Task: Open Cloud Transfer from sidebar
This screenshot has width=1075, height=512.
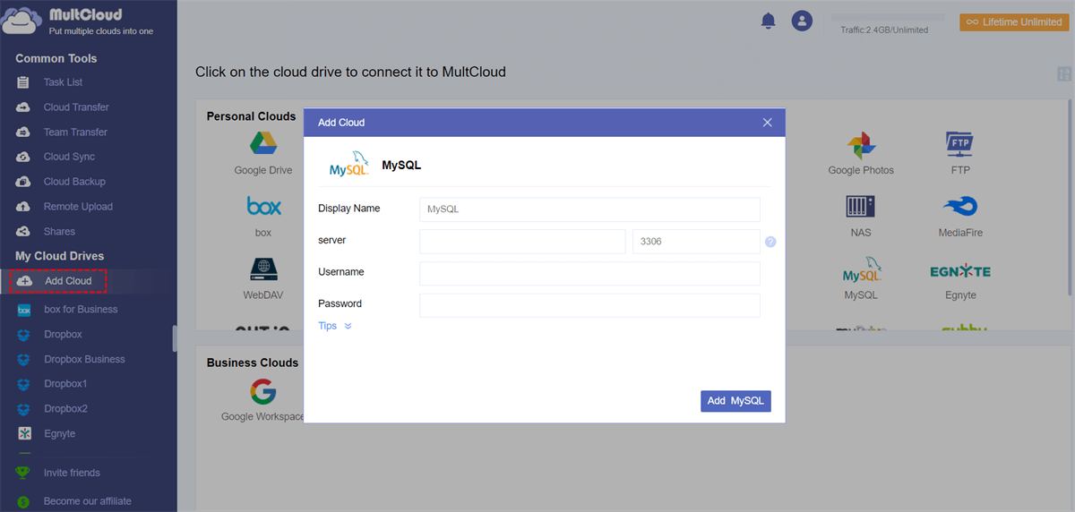Action: click(76, 107)
